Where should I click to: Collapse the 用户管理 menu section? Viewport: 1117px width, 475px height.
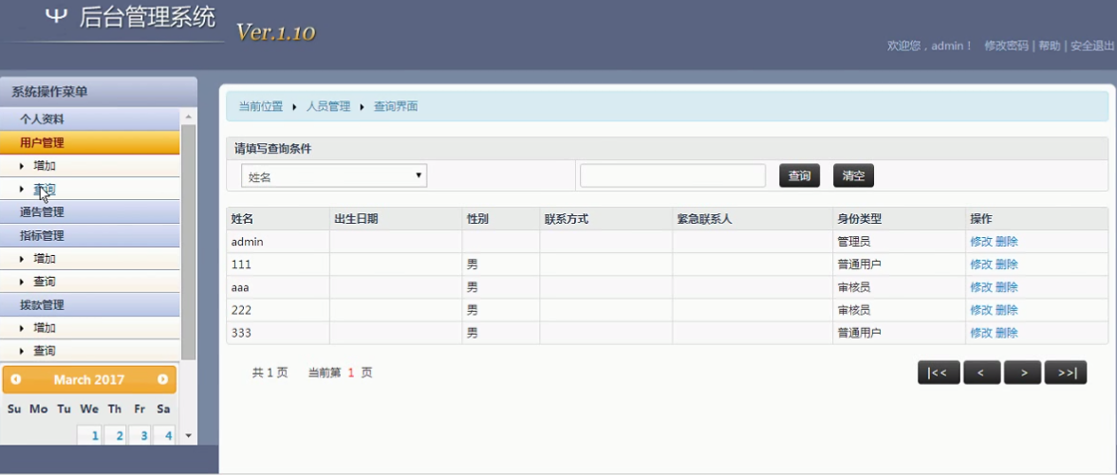[x=90, y=142]
